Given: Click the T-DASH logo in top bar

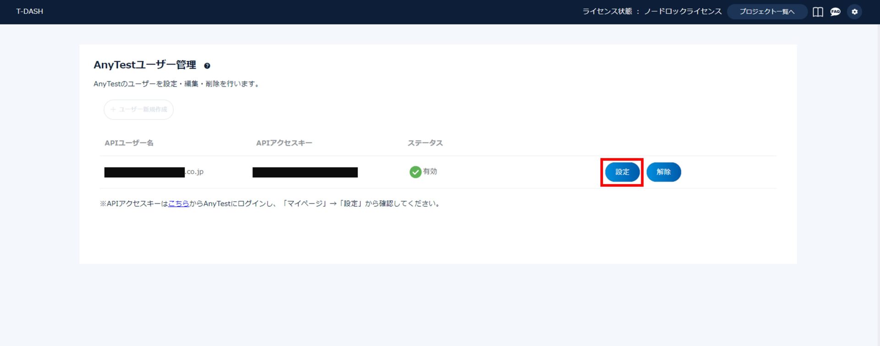Looking at the screenshot, I should click(x=30, y=11).
